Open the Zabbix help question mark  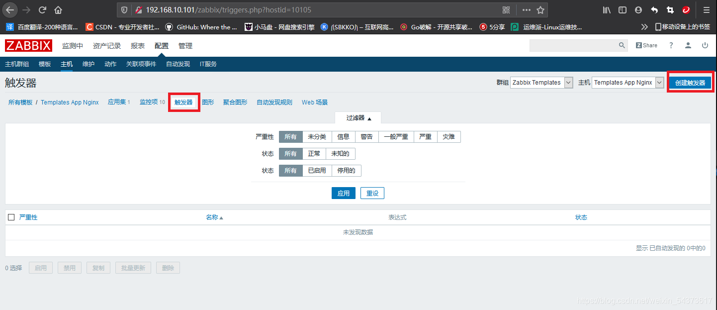(671, 45)
